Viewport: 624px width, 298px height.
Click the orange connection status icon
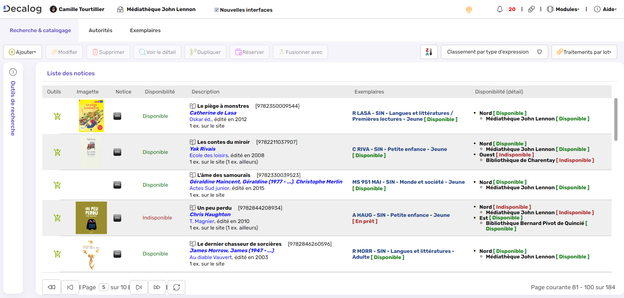pos(469,10)
